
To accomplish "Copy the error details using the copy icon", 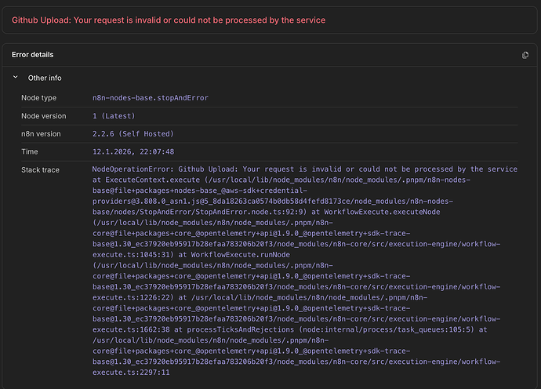I will [x=525, y=55].
